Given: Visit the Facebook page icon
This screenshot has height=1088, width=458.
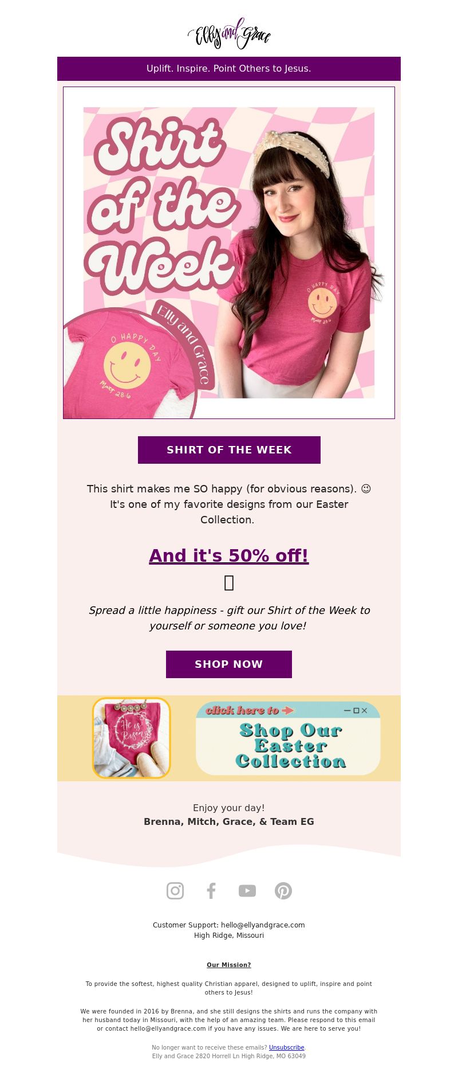Looking at the screenshot, I should [211, 891].
